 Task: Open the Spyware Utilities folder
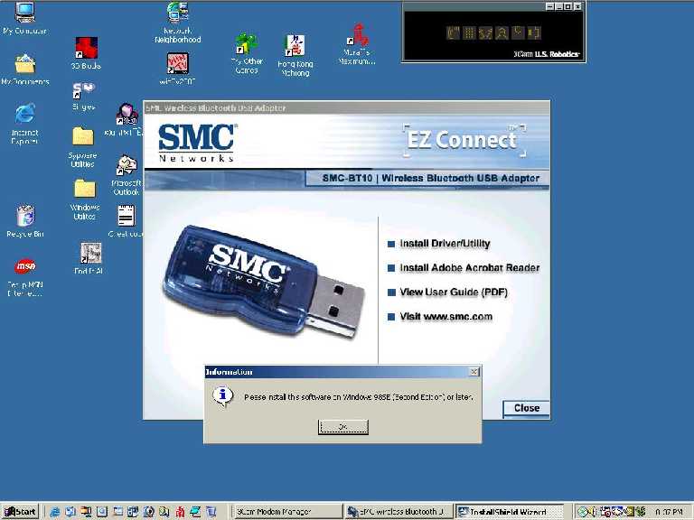point(83,147)
